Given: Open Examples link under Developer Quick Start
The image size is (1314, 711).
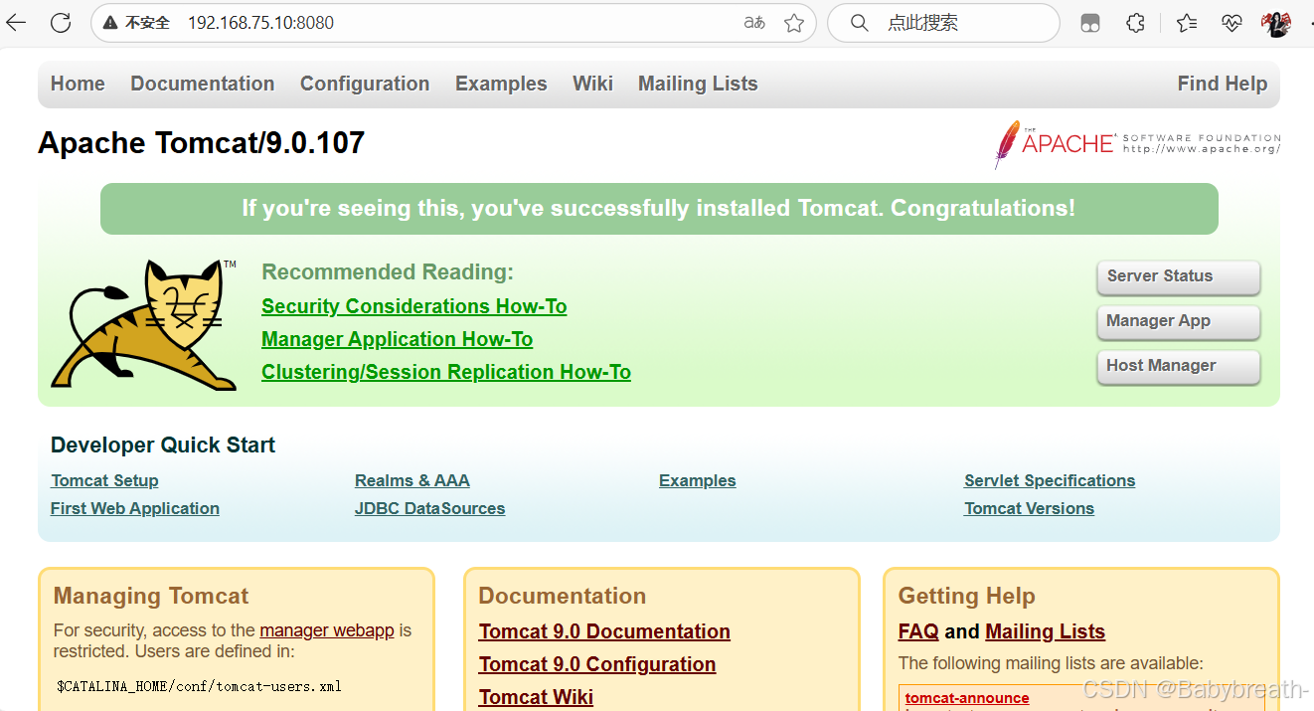Looking at the screenshot, I should point(698,480).
